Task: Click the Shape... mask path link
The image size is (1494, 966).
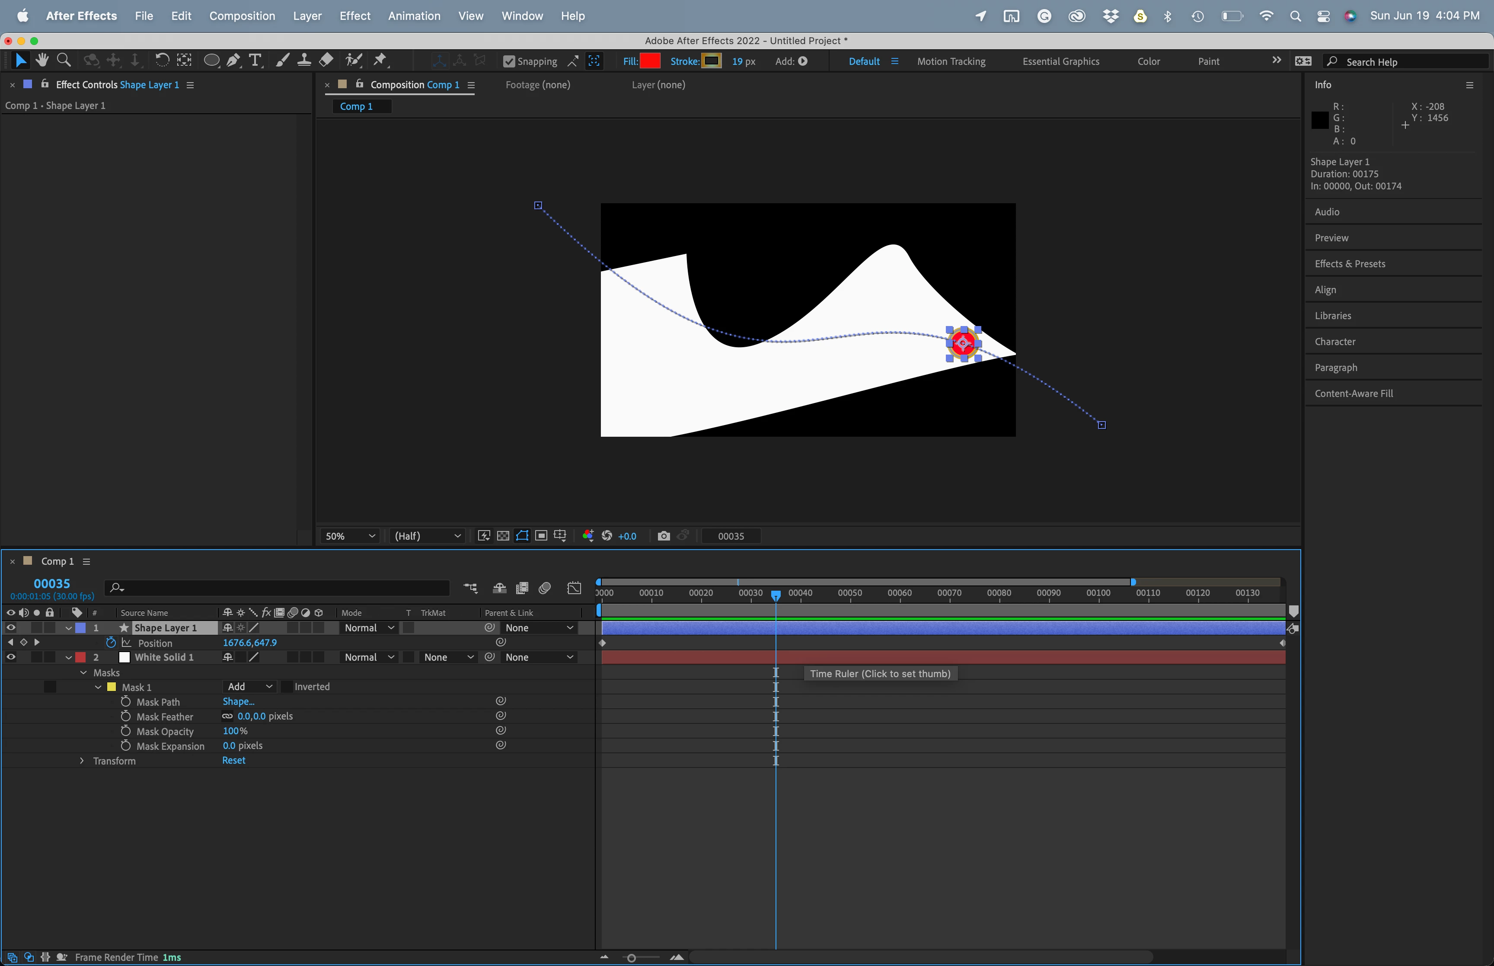Action: [238, 701]
